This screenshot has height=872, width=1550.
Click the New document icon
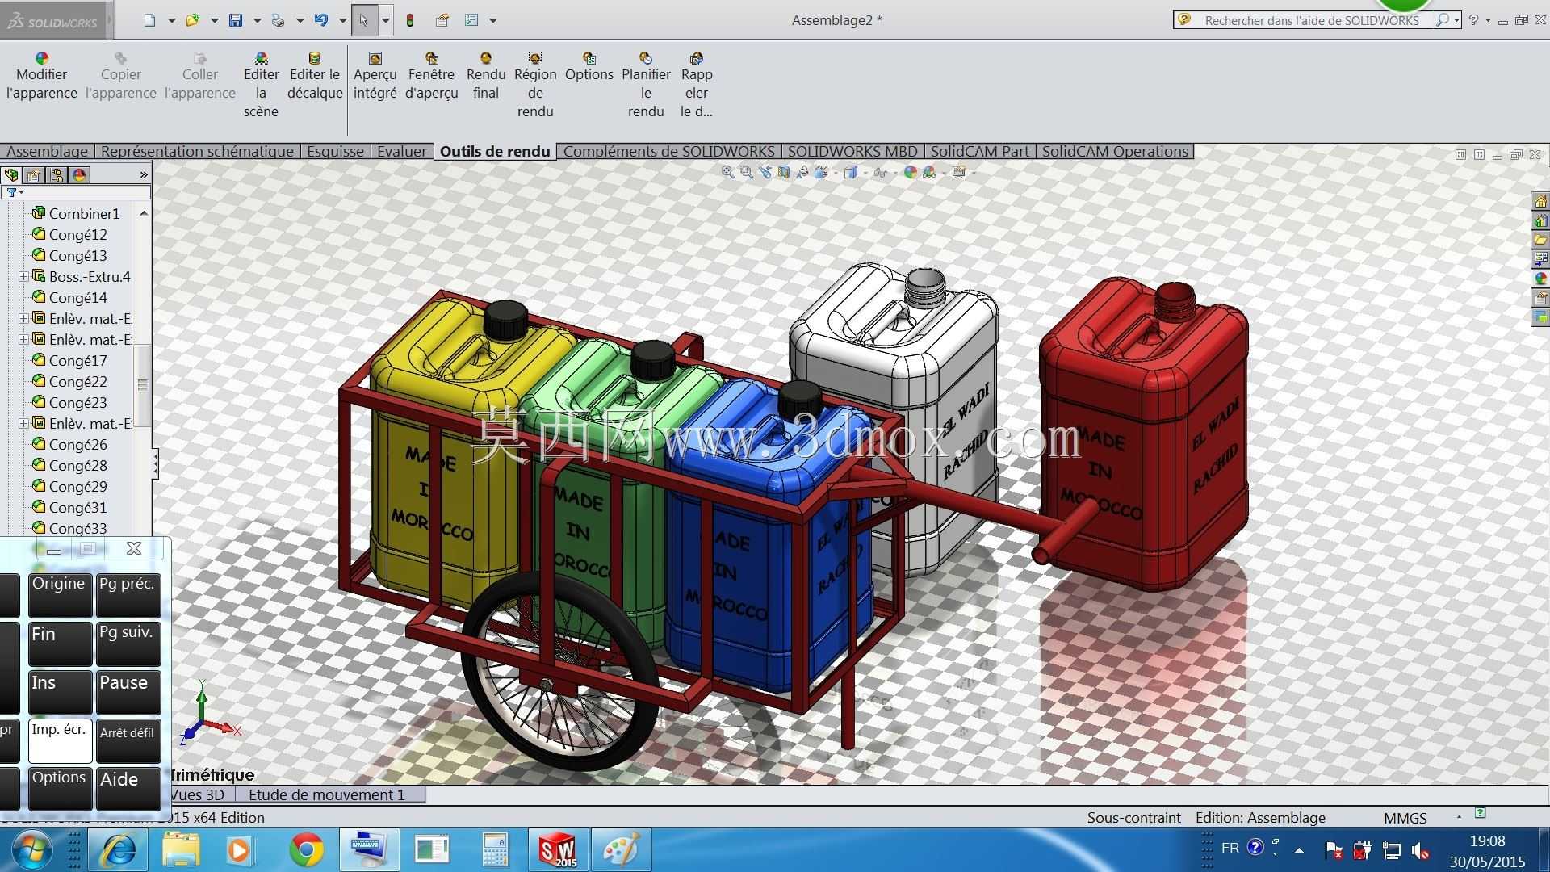[150, 20]
